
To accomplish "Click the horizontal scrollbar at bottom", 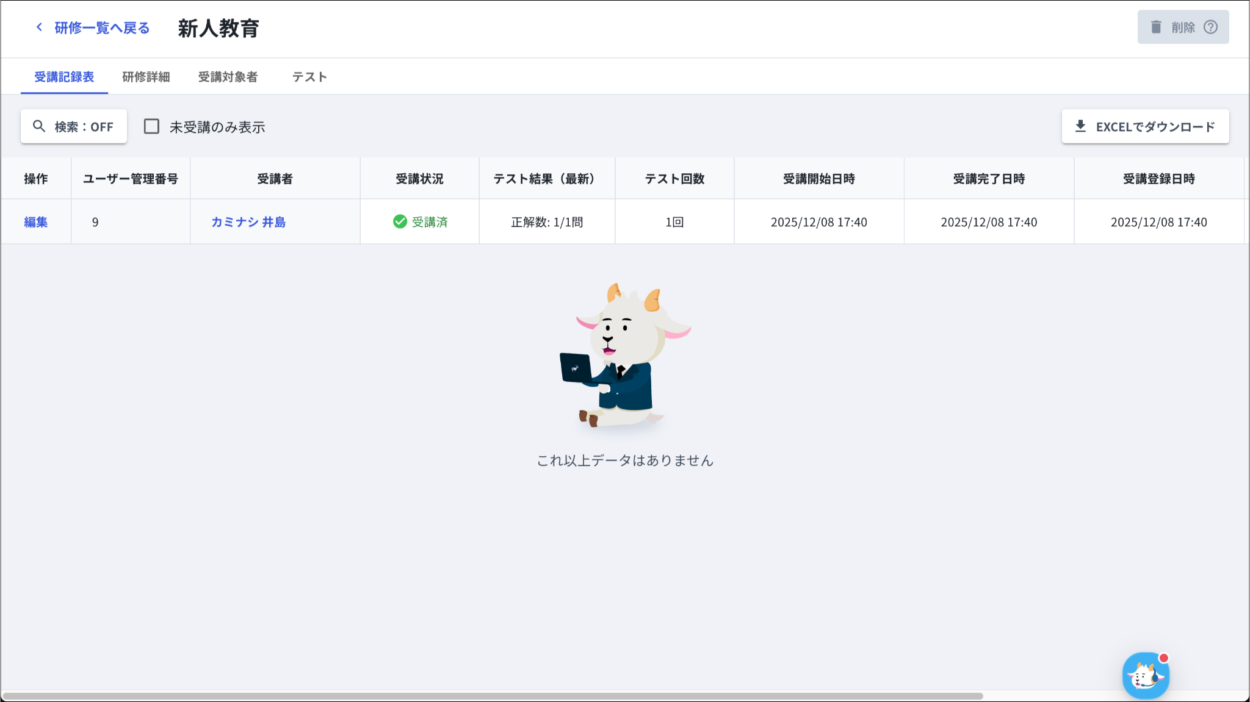I will click(x=492, y=696).
